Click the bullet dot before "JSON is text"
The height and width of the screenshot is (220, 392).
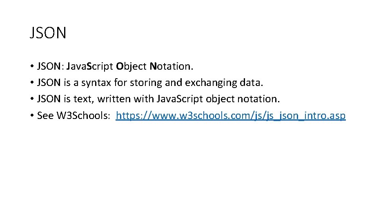(x=31, y=99)
